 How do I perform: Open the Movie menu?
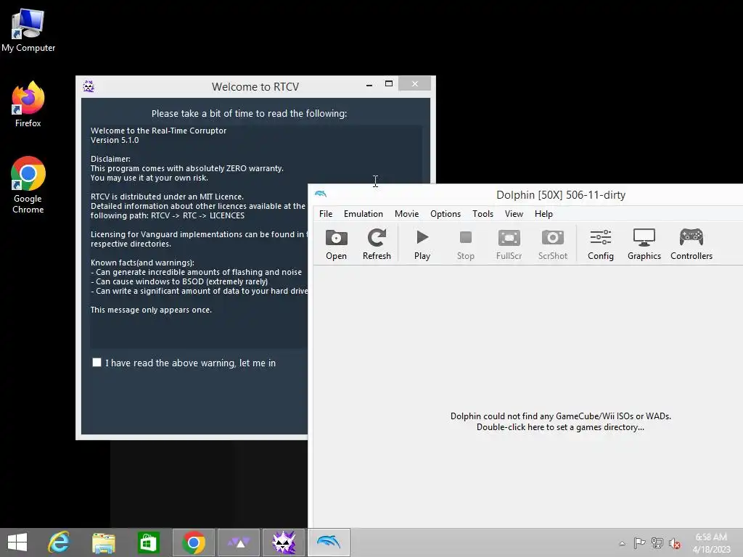pyautogui.click(x=406, y=214)
